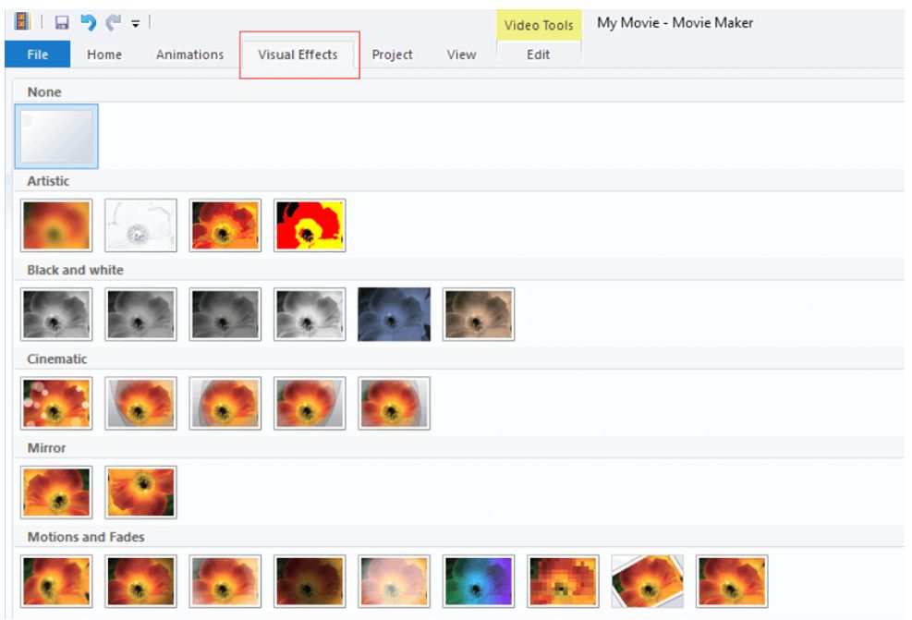Apply the sepia tone effect
Screen dimensions: 912x620
[x=478, y=314]
